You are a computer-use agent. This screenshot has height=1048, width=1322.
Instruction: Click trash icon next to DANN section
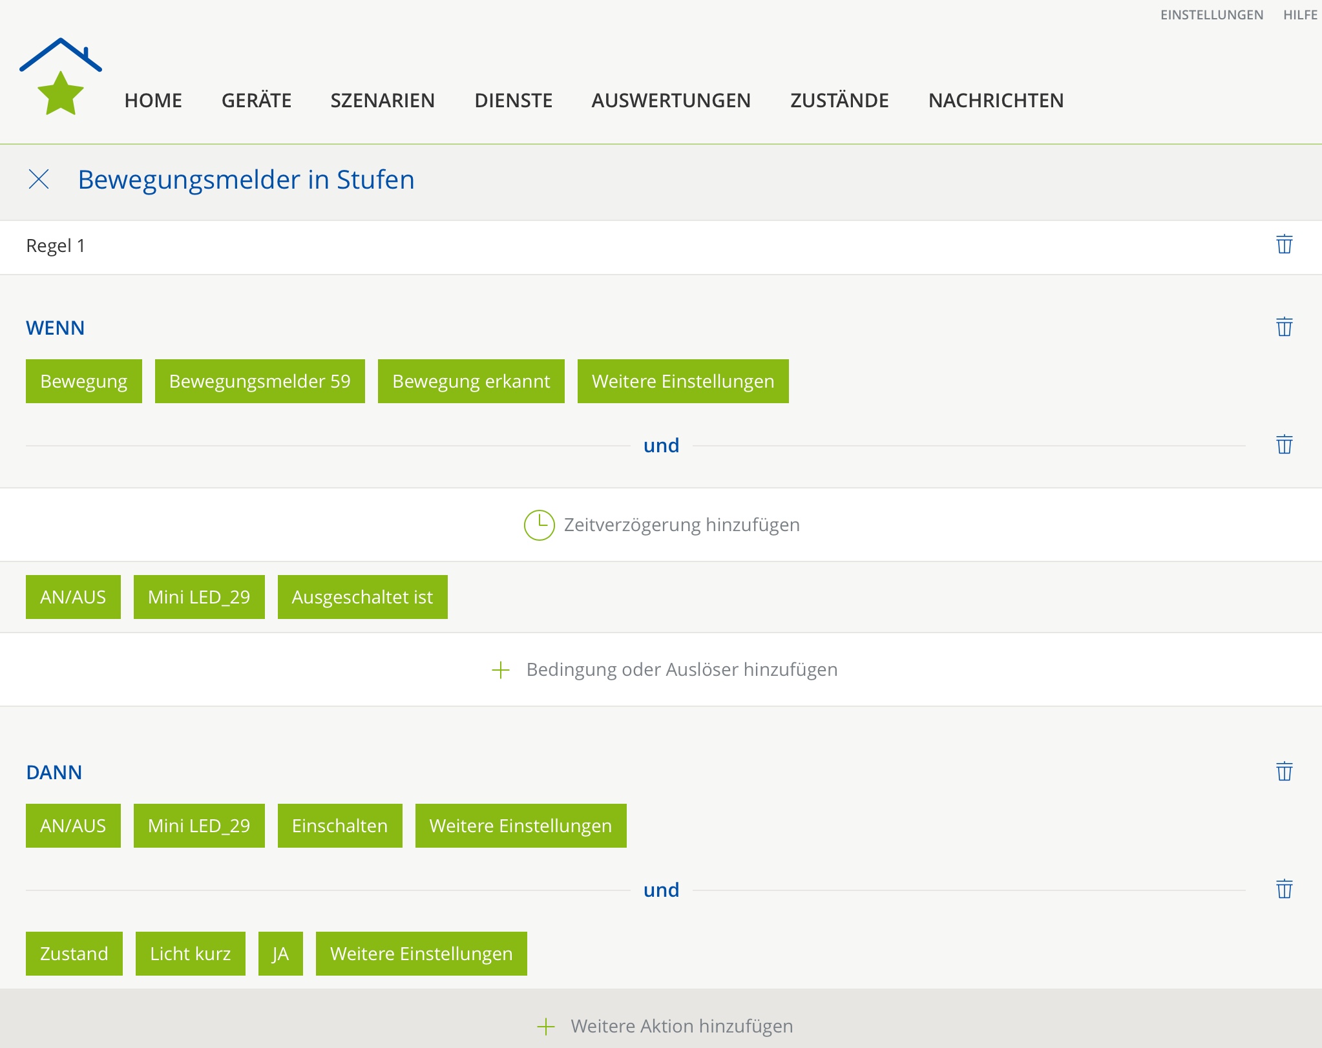(1284, 772)
